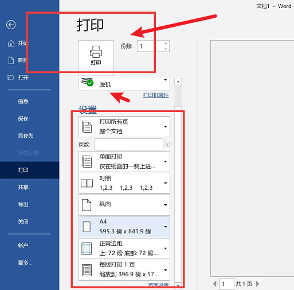Click the current page number field
294x290 pixels.
pos(227,284)
